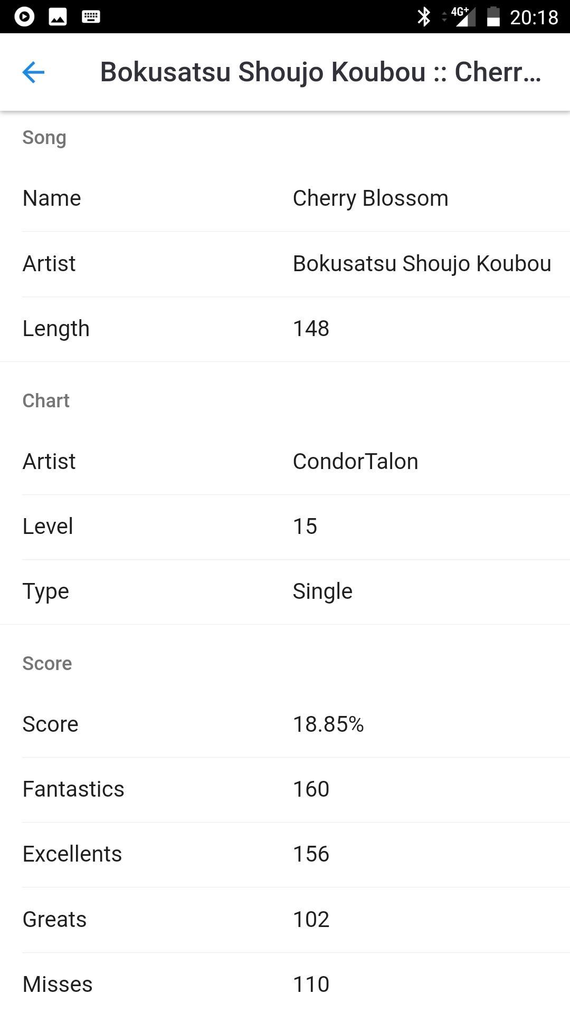Tap the Misses count 110
This screenshot has height=1013, width=570.
click(311, 985)
